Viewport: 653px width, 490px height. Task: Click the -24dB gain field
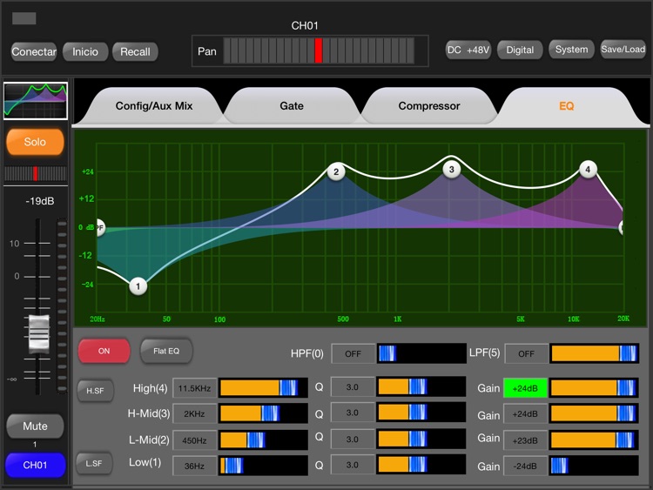(x=525, y=467)
